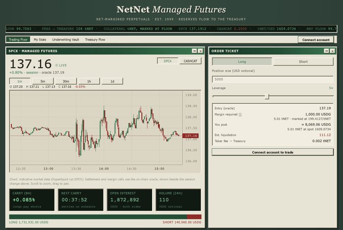Image resolution: width=343 pixels, height=230 pixels.
Task: Click Connect account in the navigation bar
Action: point(316,40)
